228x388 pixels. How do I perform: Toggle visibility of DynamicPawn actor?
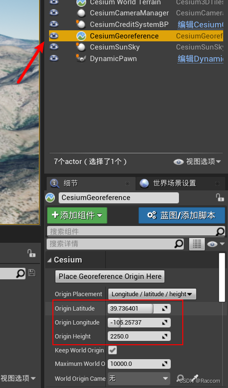coord(54,59)
